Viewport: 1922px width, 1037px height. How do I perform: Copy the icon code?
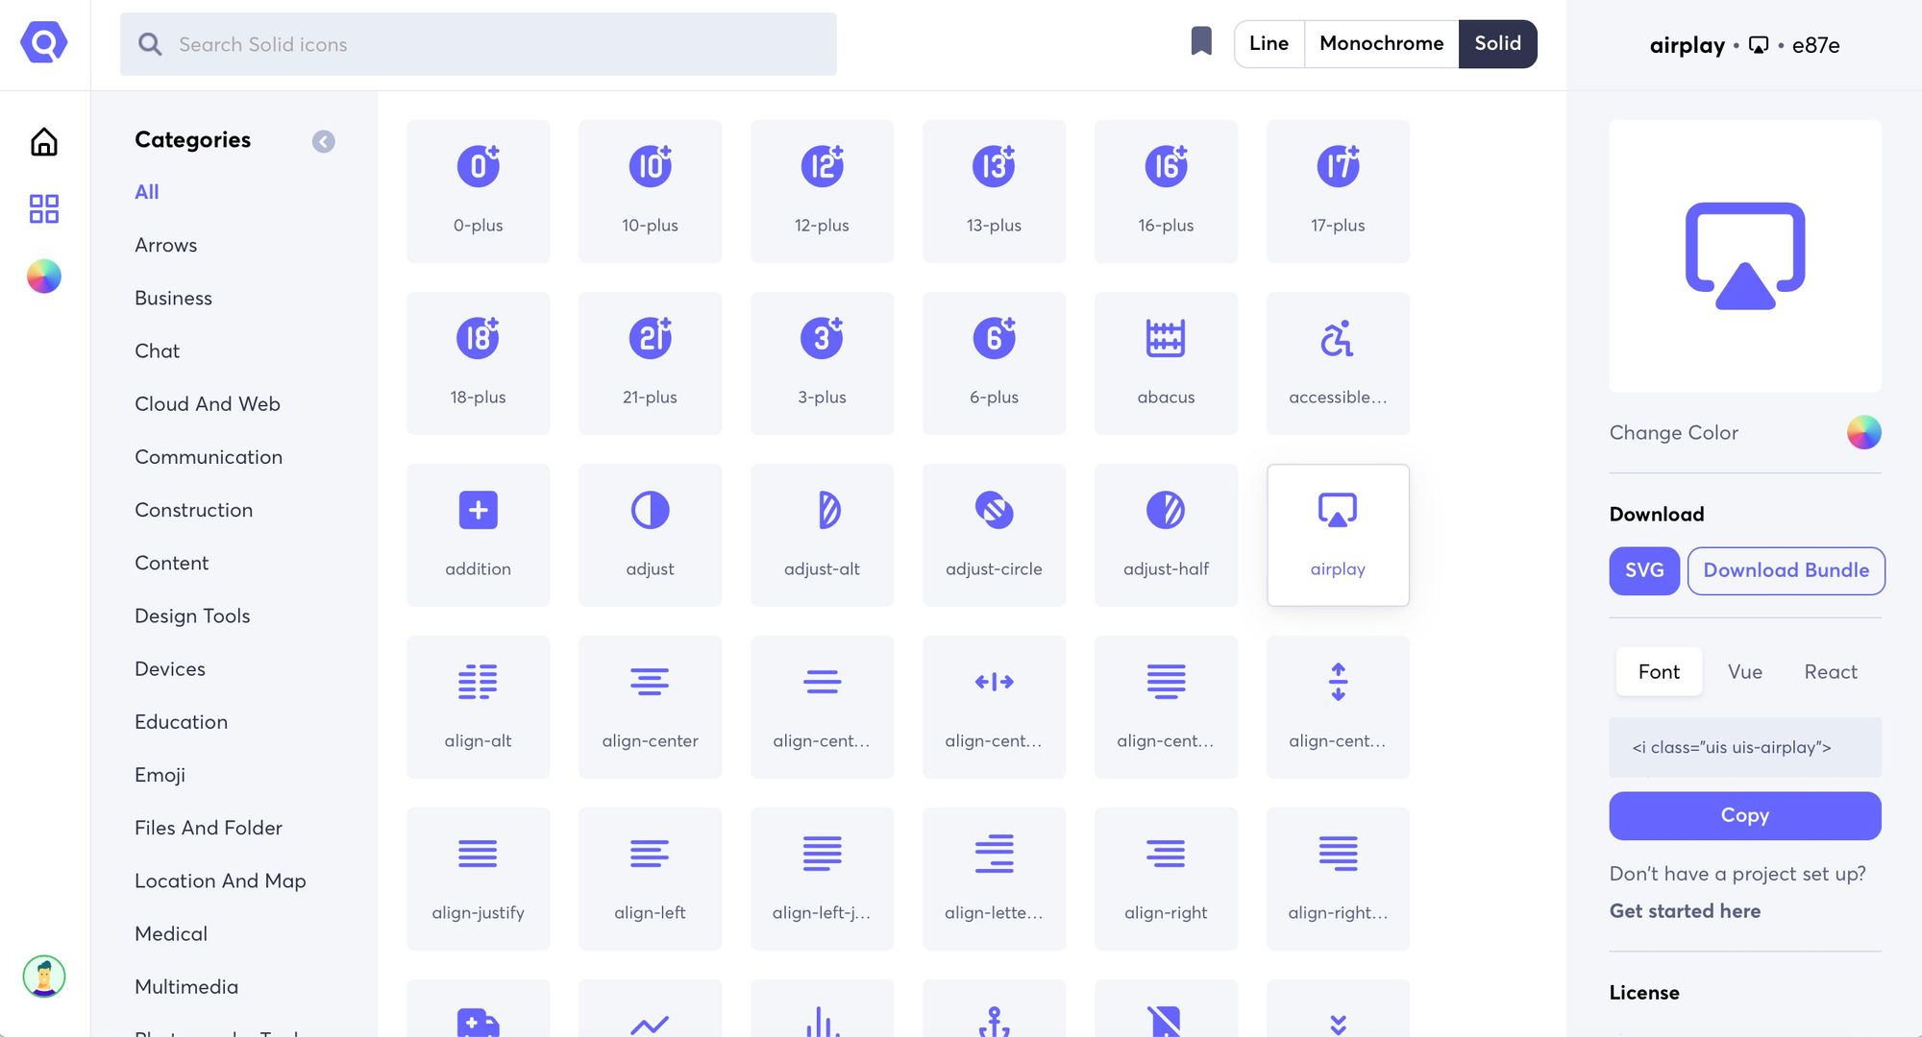click(1745, 815)
